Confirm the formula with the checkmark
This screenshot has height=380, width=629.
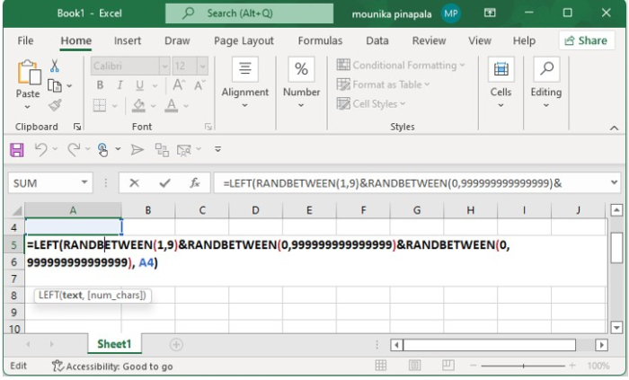pyautogui.click(x=164, y=183)
